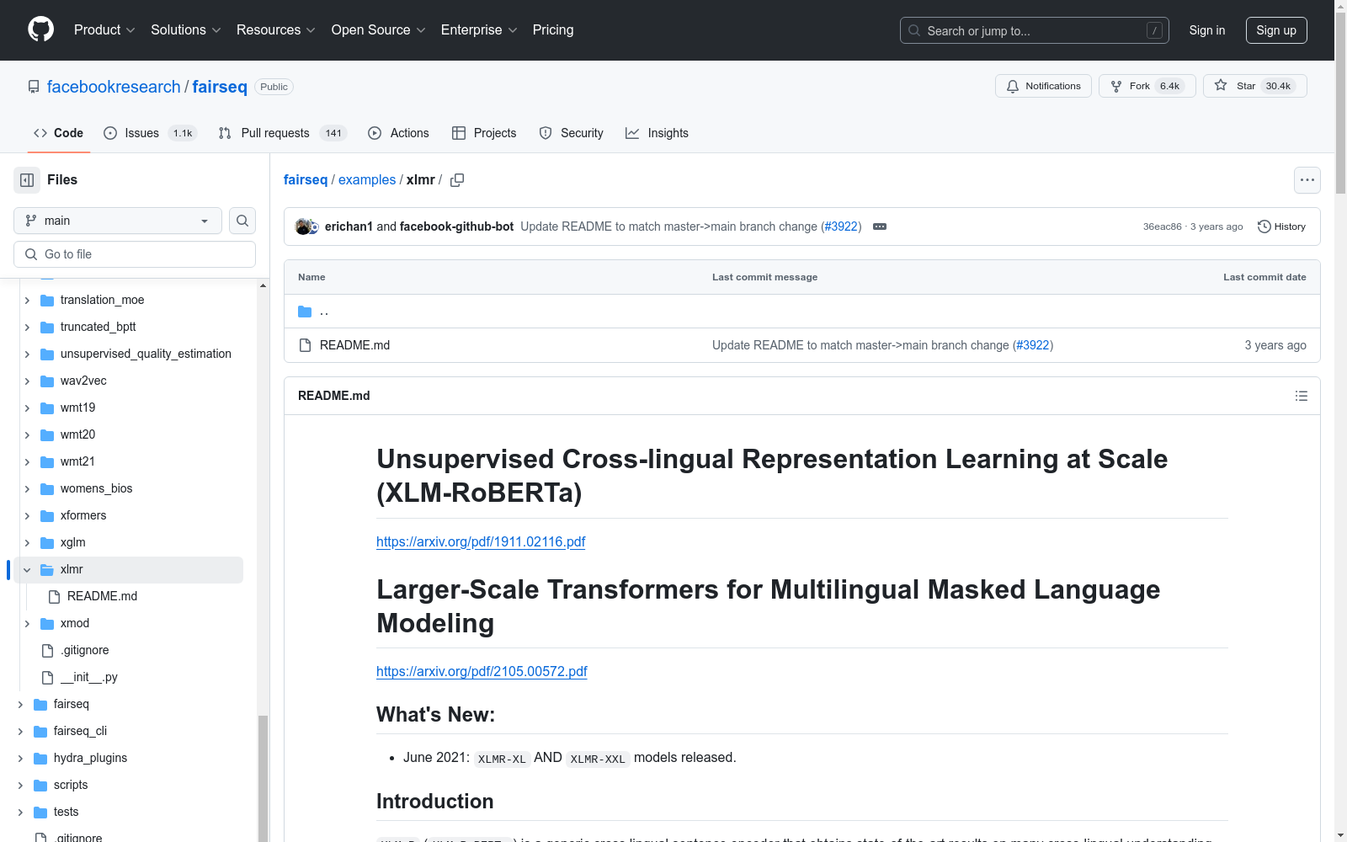This screenshot has height=842, width=1347.
Task: Click the Go to file input
Action: [x=135, y=254]
